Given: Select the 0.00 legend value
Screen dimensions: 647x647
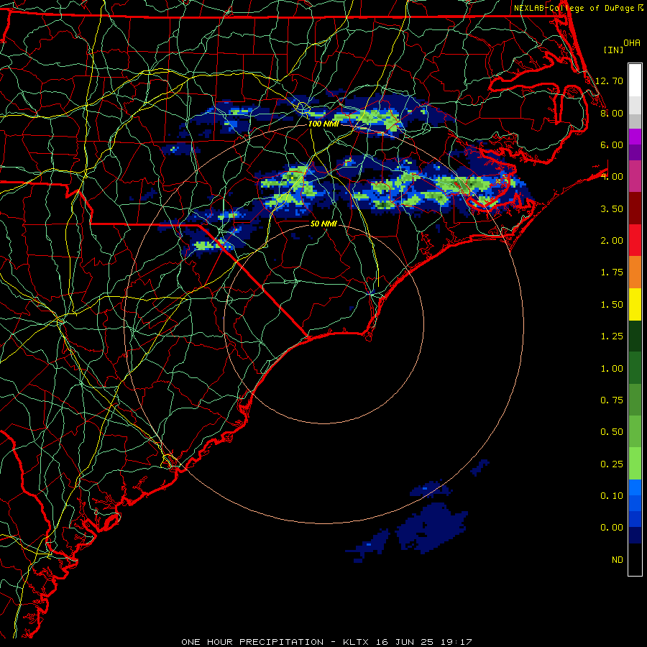Looking at the screenshot, I should tap(611, 528).
